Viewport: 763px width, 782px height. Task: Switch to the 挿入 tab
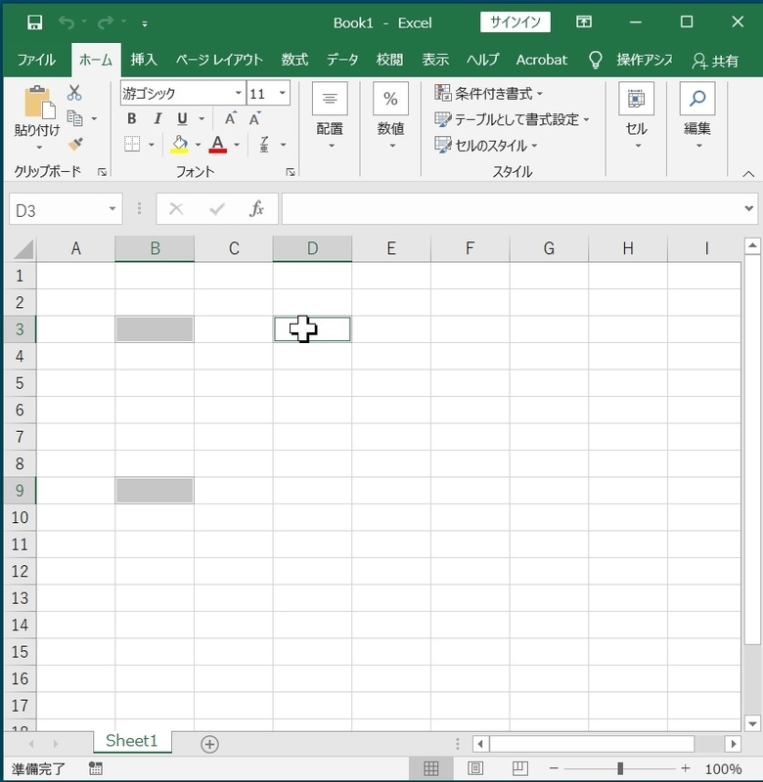click(x=144, y=60)
